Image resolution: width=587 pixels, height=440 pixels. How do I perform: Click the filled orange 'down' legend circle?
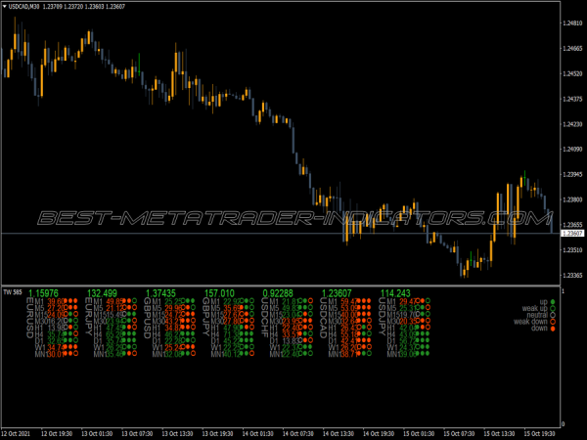[x=553, y=329]
